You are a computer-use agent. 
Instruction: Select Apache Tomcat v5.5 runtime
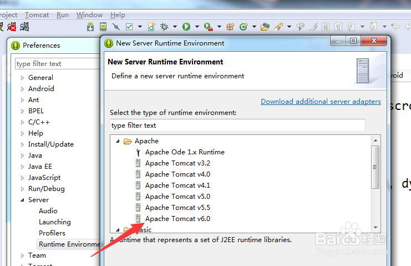pyautogui.click(x=177, y=208)
